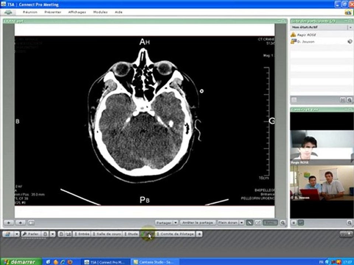Open the Réunion menu
The image size is (354, 265).
30,12
